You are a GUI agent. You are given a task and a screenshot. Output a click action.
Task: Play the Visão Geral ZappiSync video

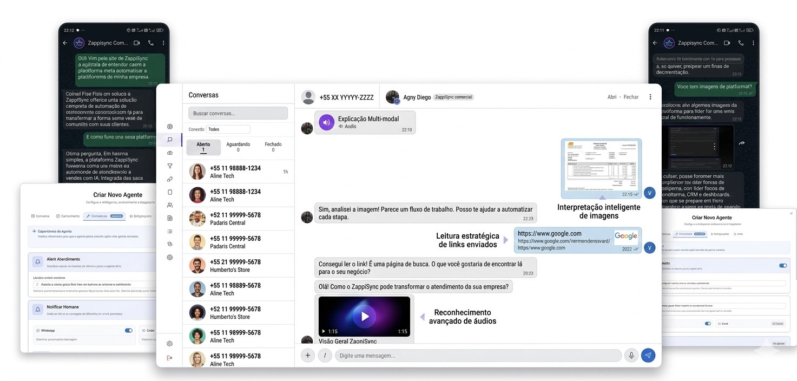(x=364, y=316)
